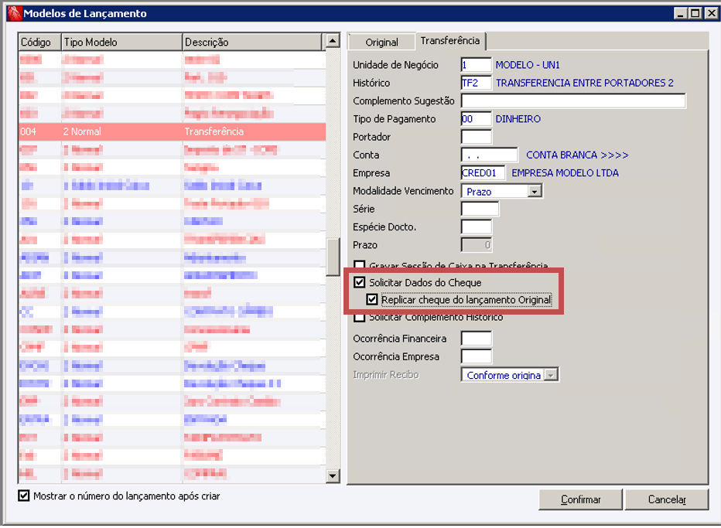Click the Descrição column header

(252, 42)
